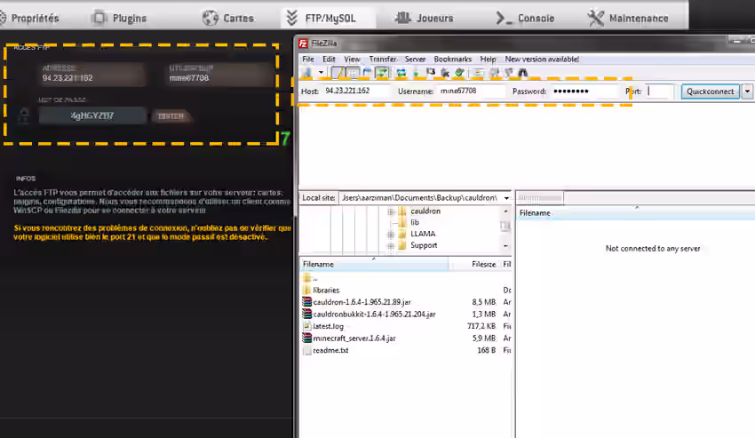Click the Éditer password button
755x438 pixels.
pos(171,116)
